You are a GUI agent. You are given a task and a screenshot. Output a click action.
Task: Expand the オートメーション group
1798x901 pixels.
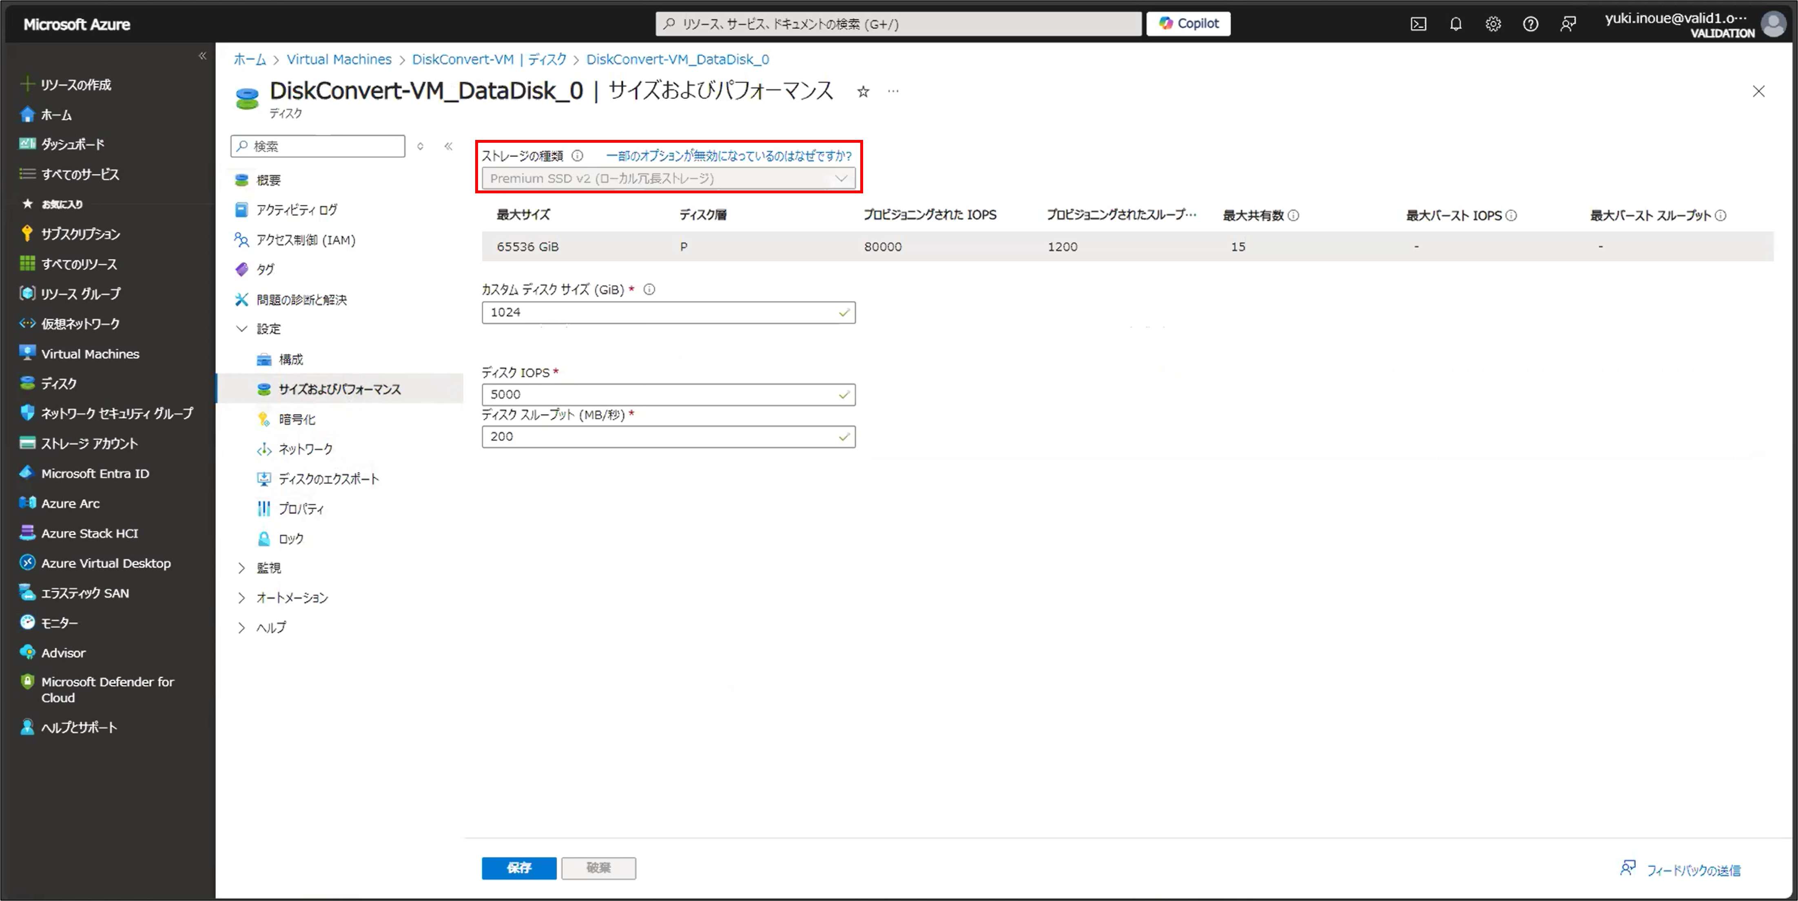pos(241,598)
